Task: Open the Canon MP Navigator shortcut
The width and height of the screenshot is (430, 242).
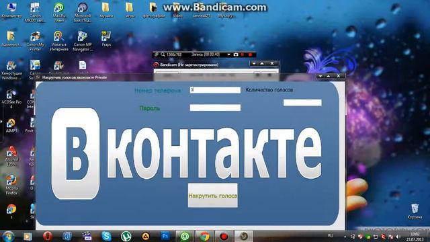Action: [x=83, y=41]
